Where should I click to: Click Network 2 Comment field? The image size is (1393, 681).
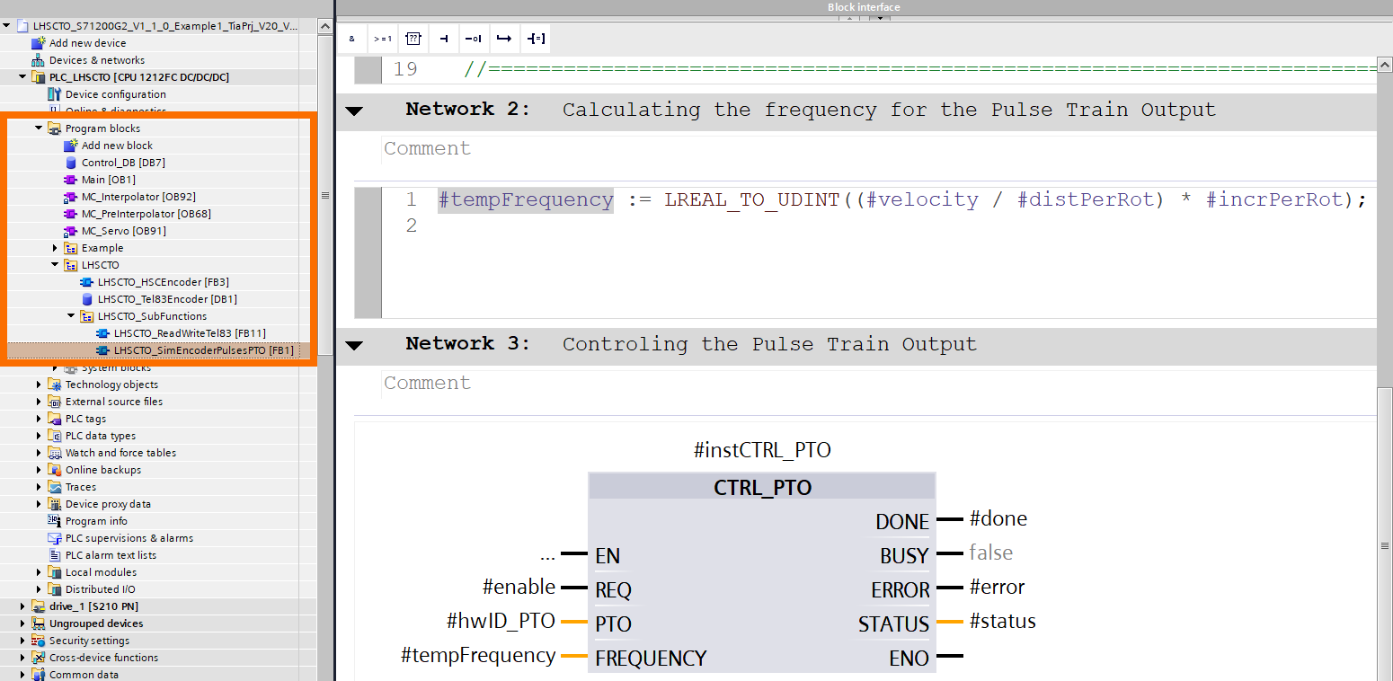click(x=879, y=149)
